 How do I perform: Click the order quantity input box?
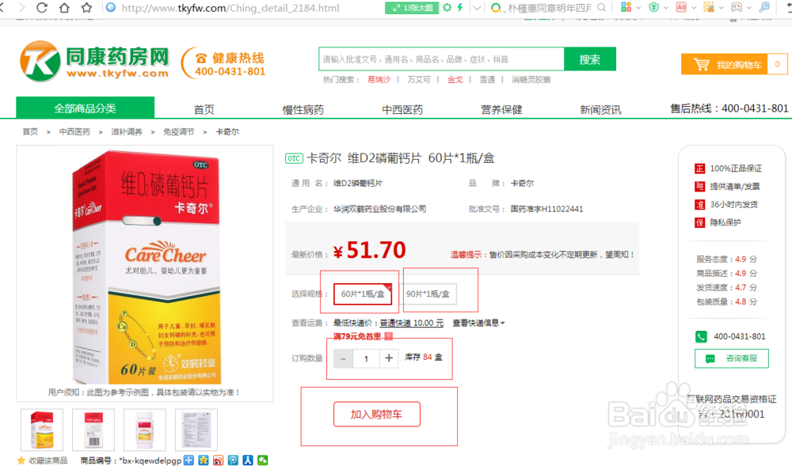[366, 358]
